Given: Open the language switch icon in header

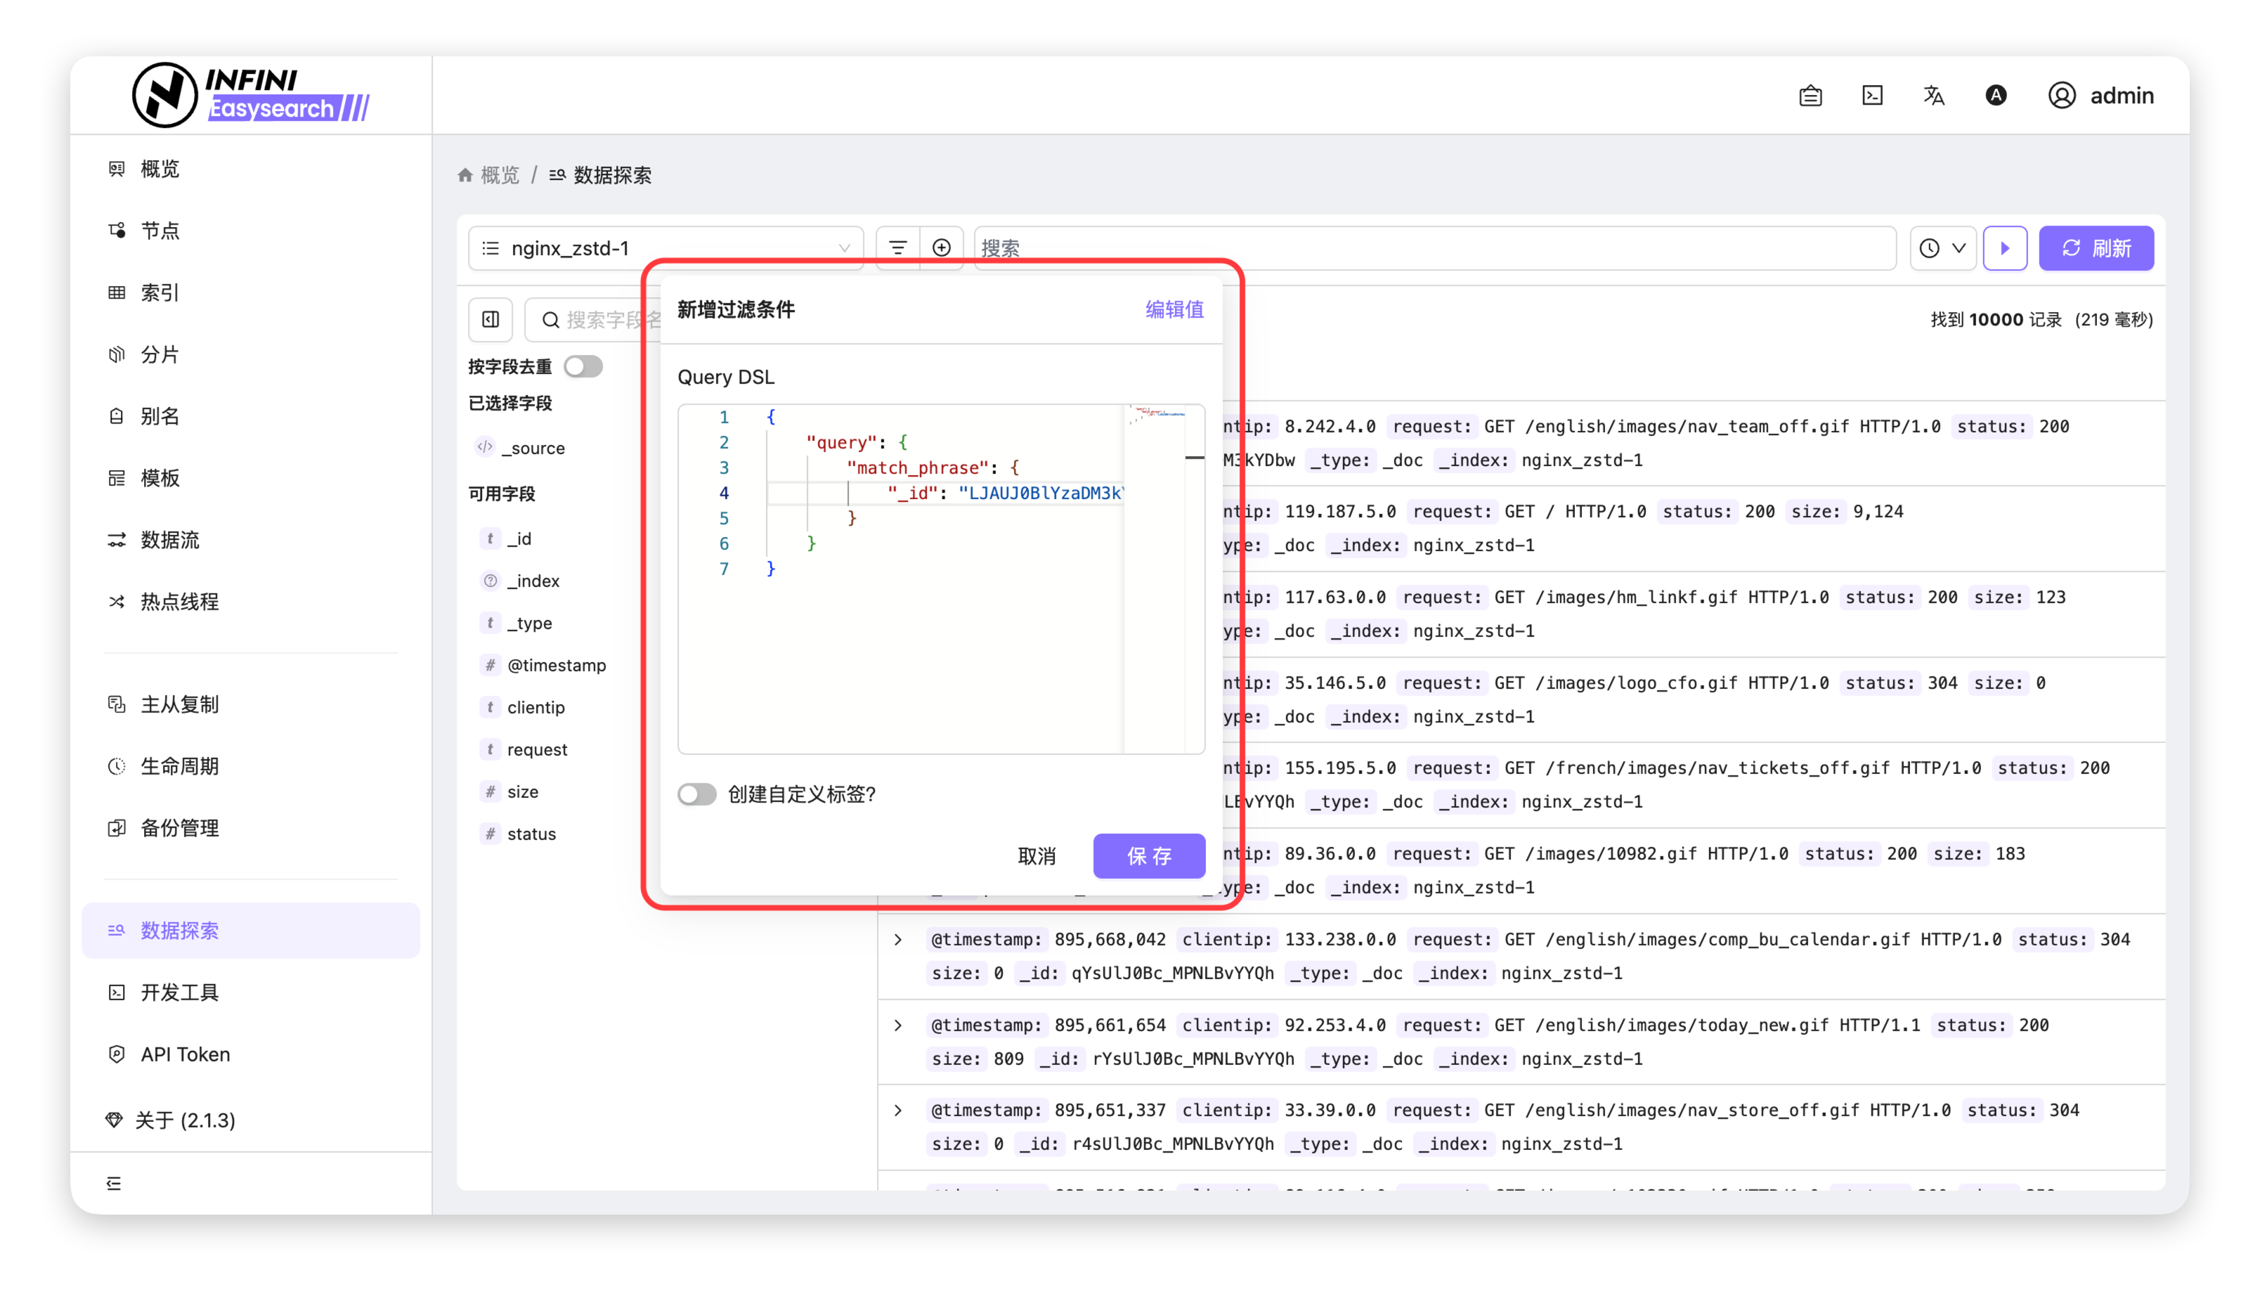Looking at the screenshot, I should click(x=1933, y=96).
